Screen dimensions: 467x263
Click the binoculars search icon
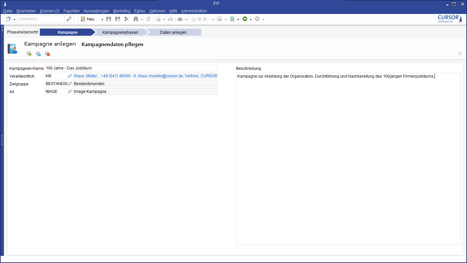pyautogui.click(x=136, y=19)
